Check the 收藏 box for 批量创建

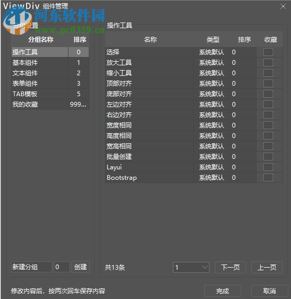[x=268, y=157]
